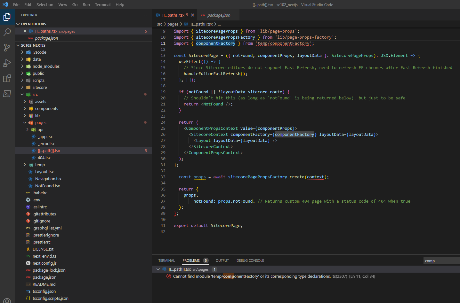Viewport: 460px width, 303px height.
Task: Close the [[...path]].tsx editor tab
Action: (x=192, y=15)
